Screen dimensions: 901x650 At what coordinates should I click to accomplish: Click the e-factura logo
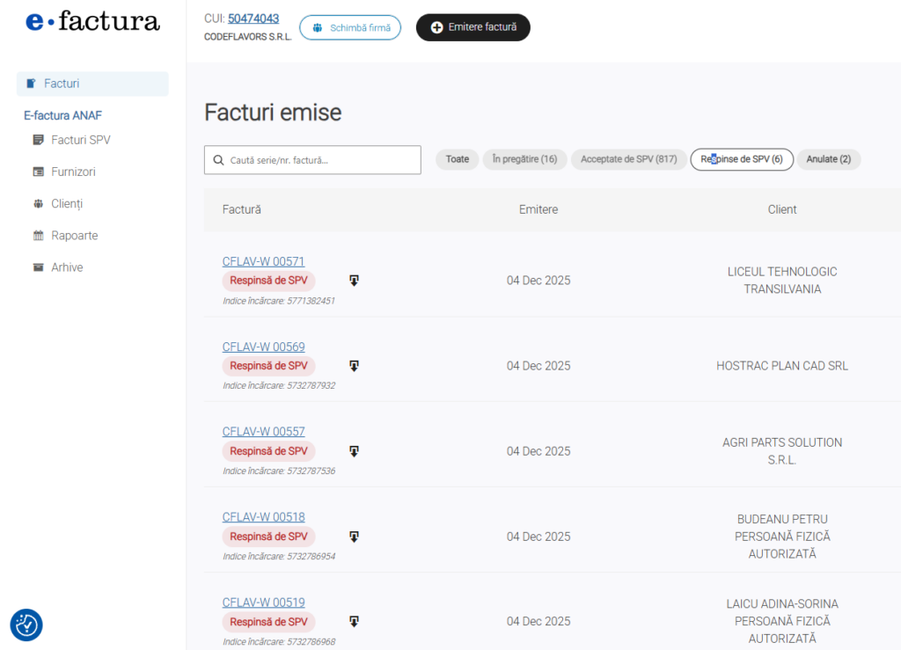93,22
